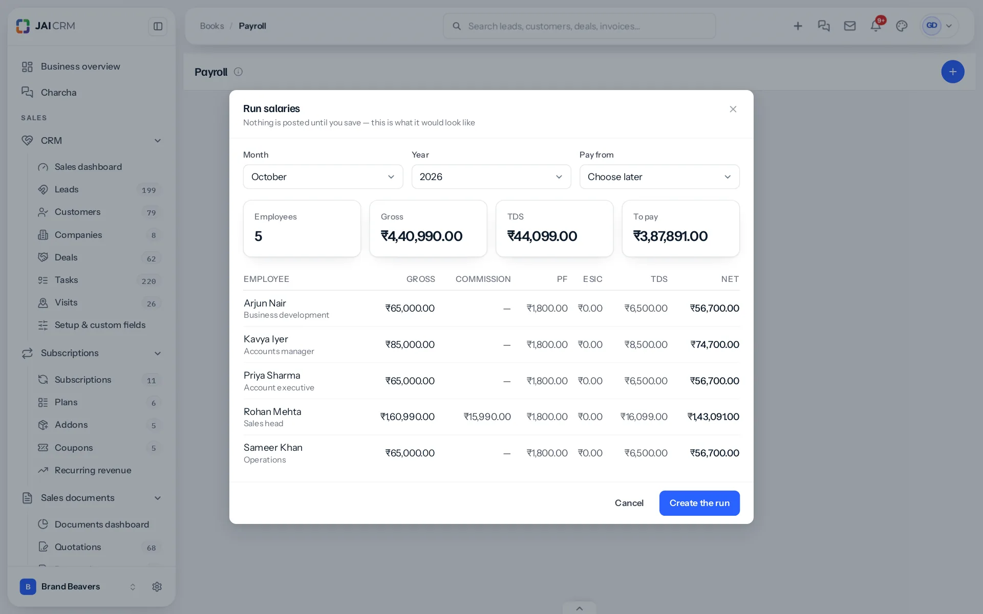Open the Leads page
983x614 pixels.
coord(99,189)
